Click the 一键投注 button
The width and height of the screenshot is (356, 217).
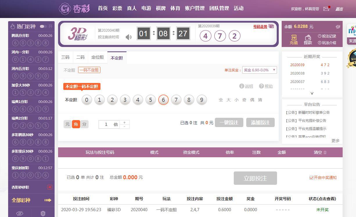[229, 122]
